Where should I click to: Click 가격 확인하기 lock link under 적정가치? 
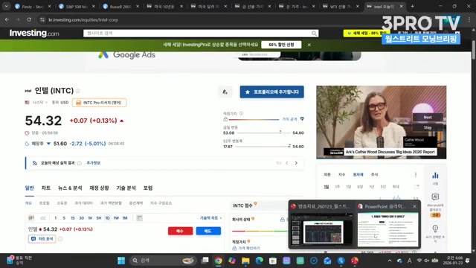(246, 248)
